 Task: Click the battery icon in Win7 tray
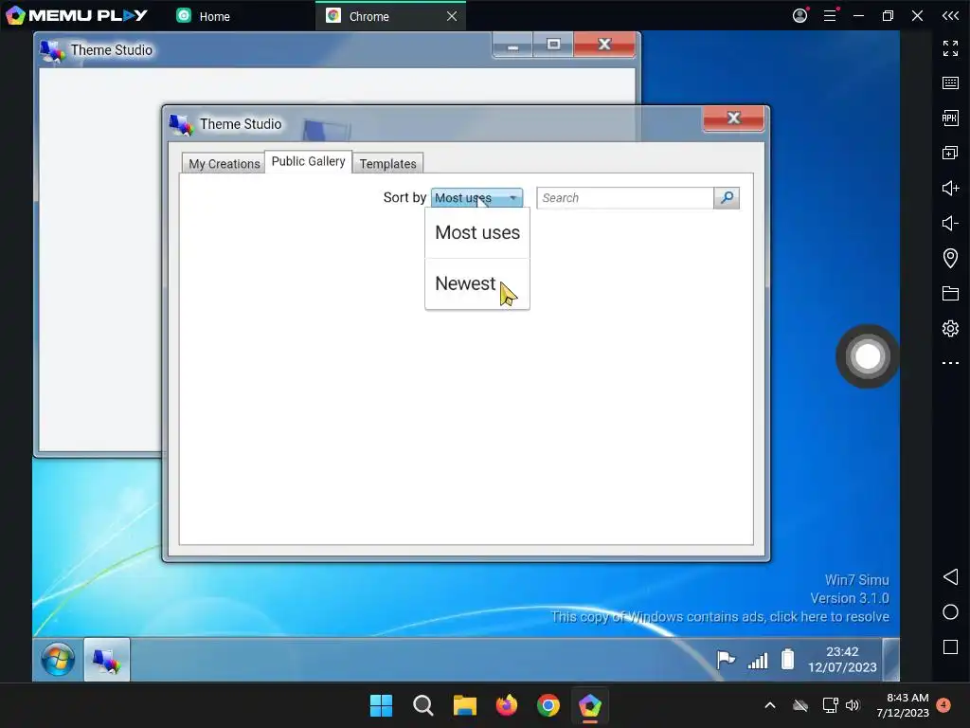click(x=787, y=660)
